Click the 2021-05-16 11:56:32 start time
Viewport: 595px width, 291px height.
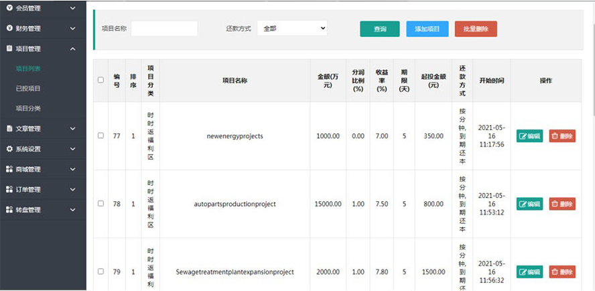point(491,272)
